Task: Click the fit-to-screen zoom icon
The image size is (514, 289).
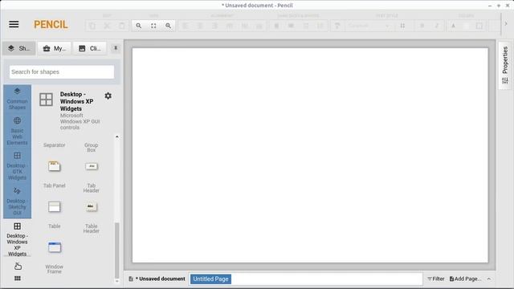Action: [153, 26]
